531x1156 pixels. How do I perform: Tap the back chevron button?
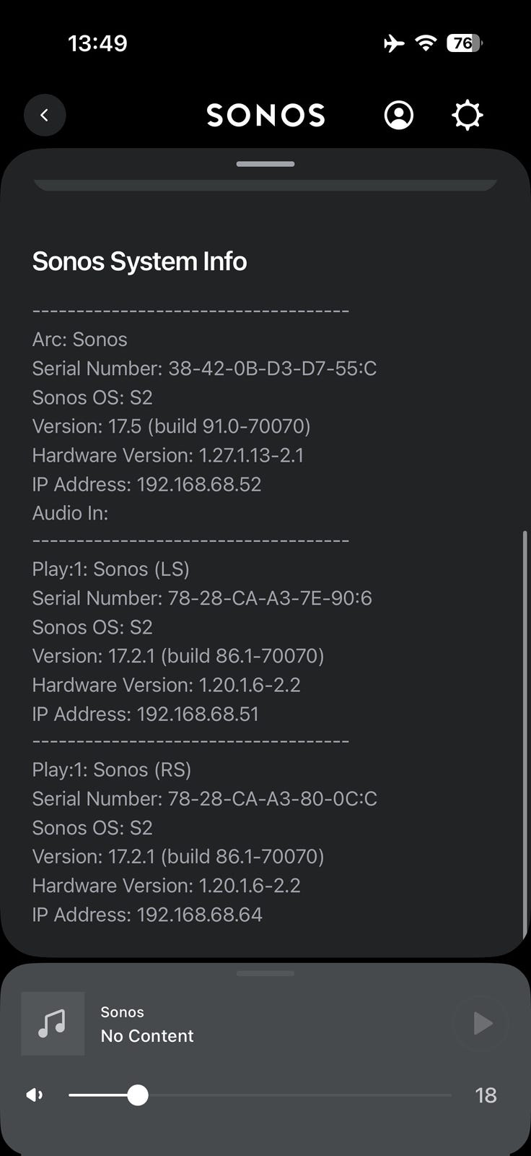click(45, 115)
